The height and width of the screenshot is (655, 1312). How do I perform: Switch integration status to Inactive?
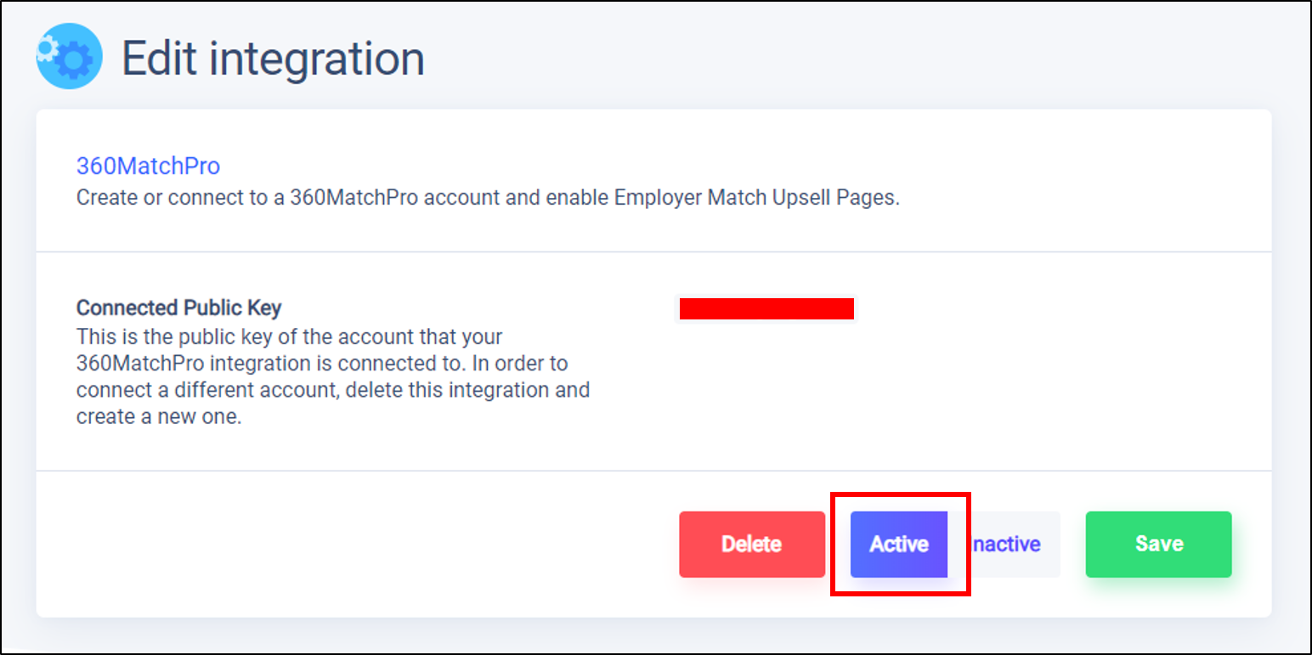tap(1005, 545)
